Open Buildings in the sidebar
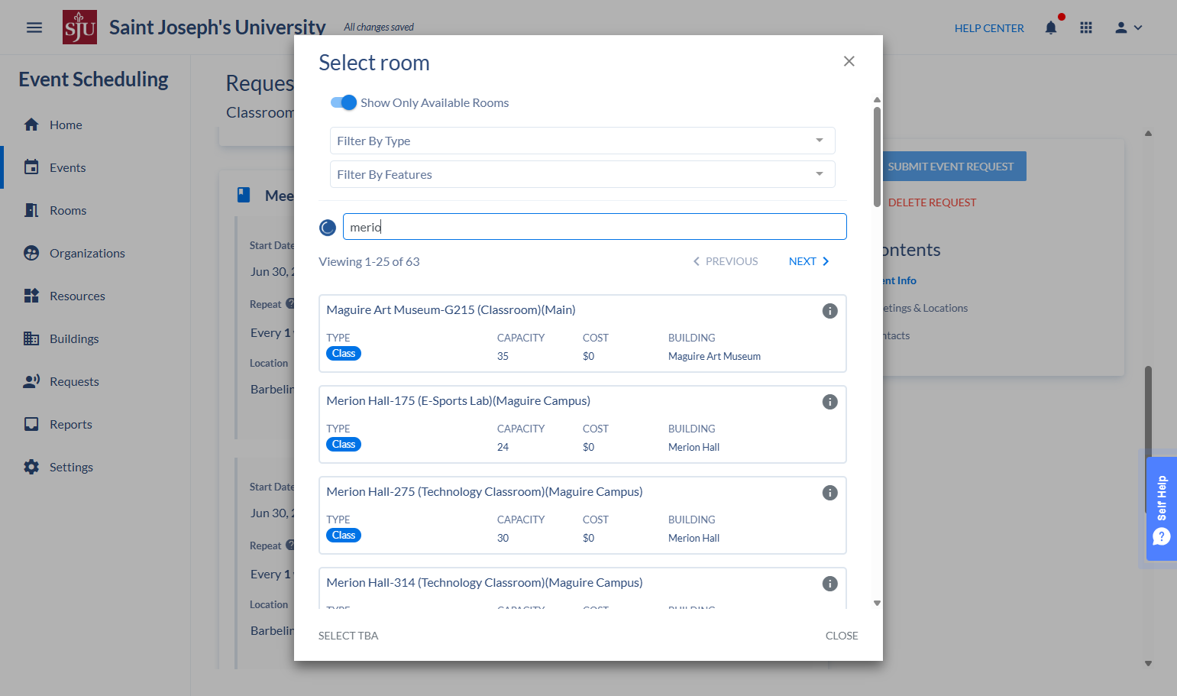 click(x=74, y=338)
